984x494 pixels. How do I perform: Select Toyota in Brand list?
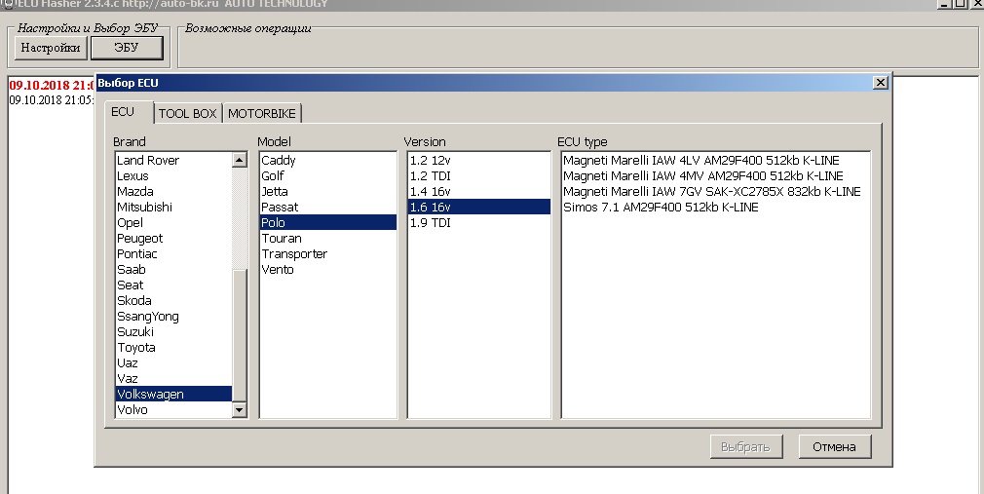click(173, 347)
